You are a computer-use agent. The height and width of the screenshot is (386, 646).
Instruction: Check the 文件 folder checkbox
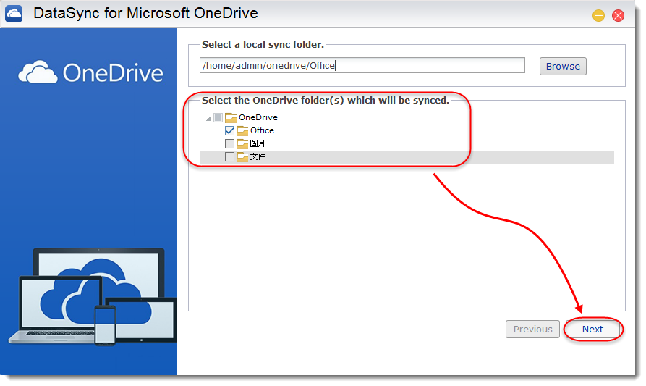(229, 157)
